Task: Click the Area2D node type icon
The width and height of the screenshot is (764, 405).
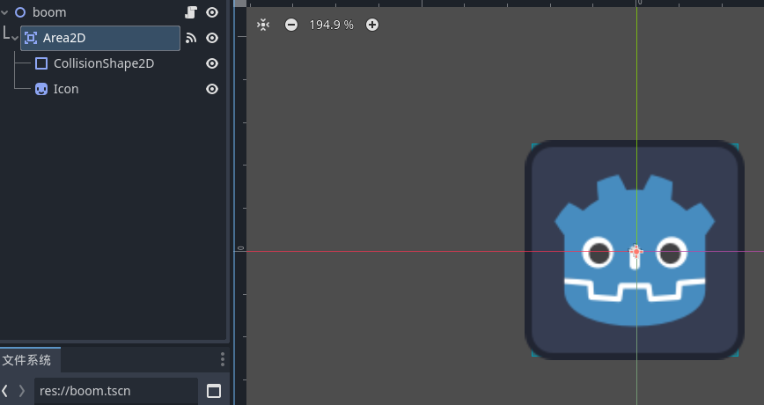Action: (x=31, y=38)
